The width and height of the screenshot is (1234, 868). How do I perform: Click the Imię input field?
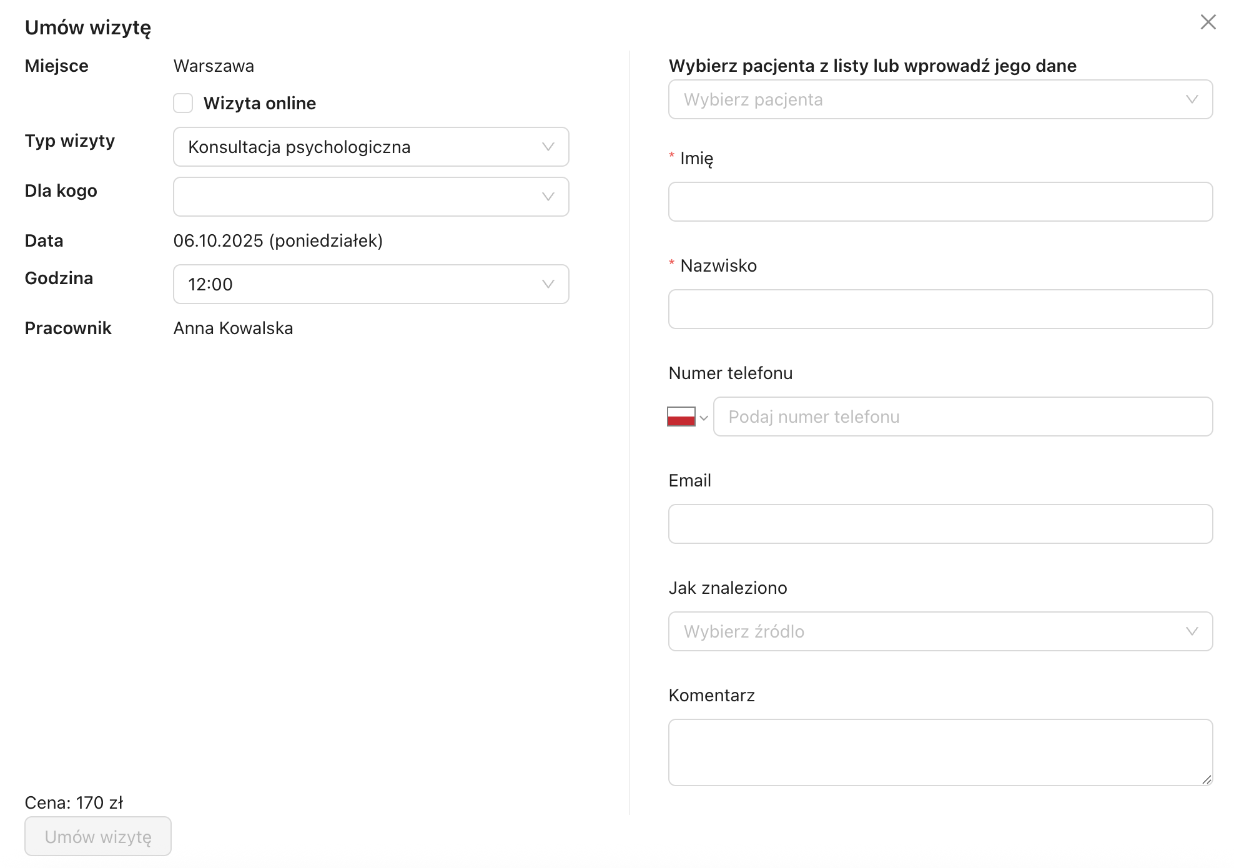(x=940, y=202)
